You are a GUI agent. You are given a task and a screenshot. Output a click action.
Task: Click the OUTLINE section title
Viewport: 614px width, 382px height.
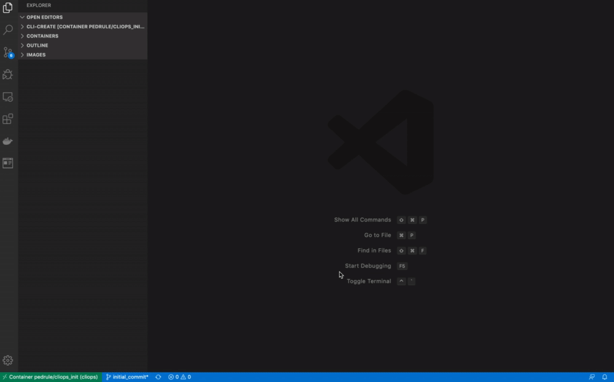tap(37, 45)
